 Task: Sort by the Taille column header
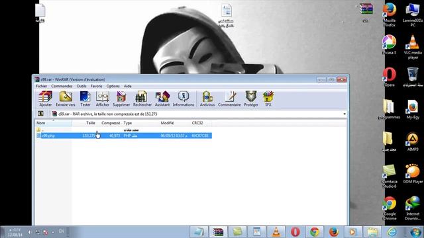pos(84,123)
